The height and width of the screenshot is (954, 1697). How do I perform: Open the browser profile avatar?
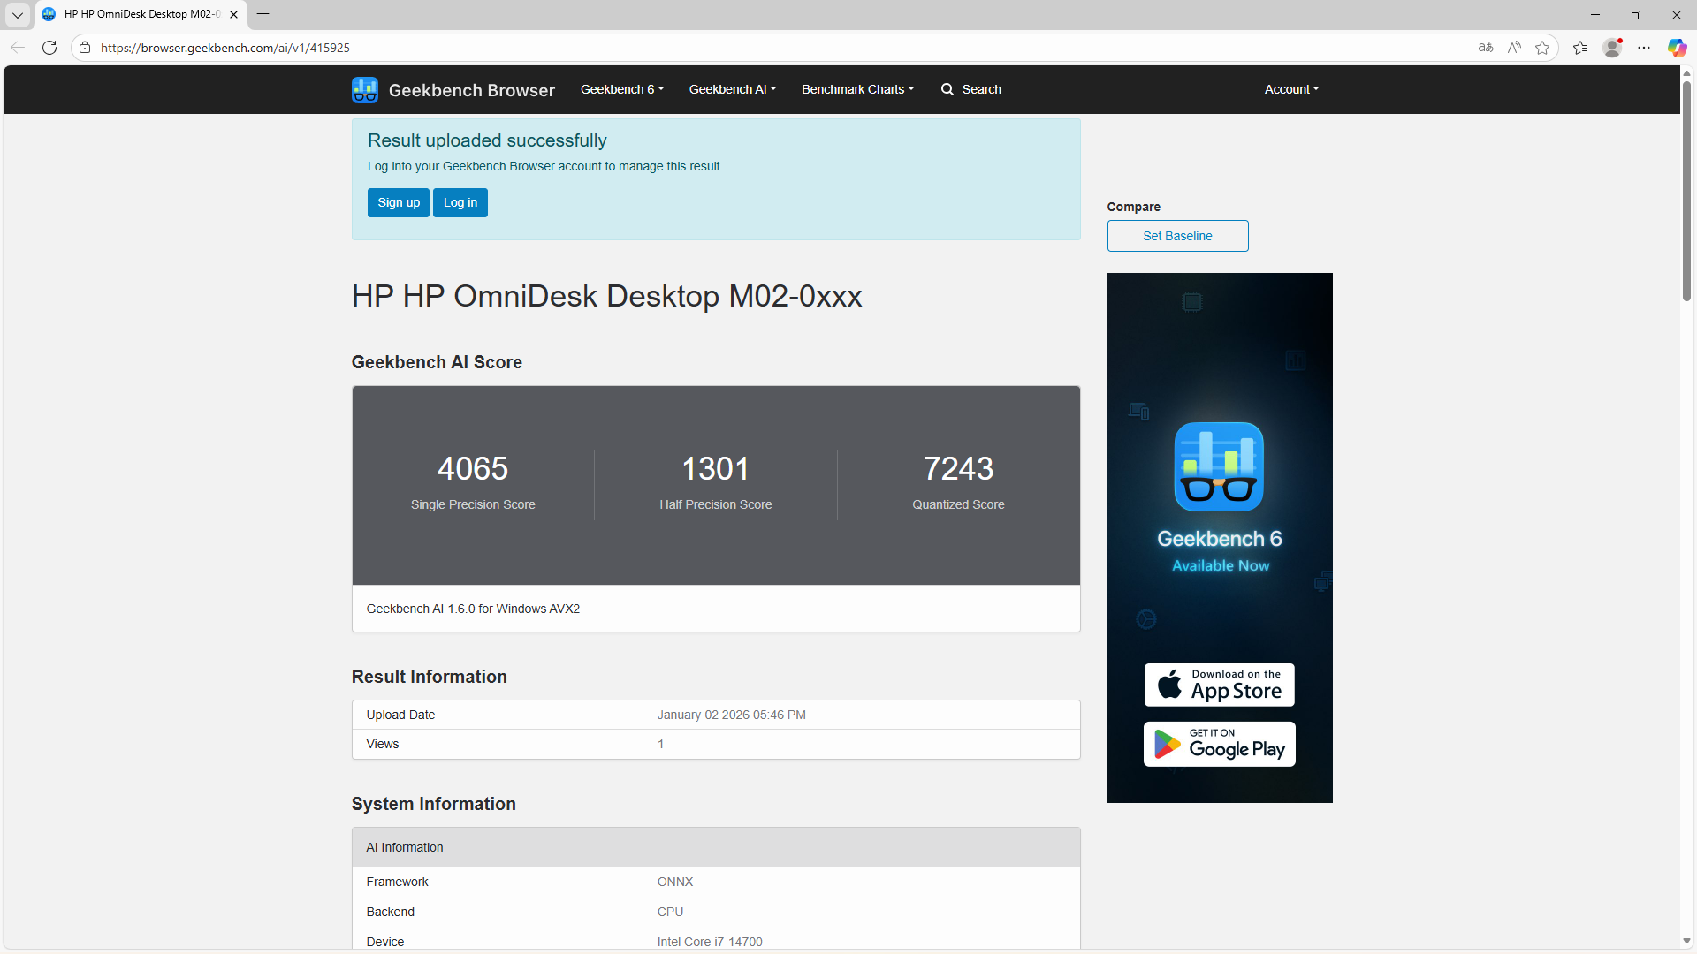[1612, 48]
